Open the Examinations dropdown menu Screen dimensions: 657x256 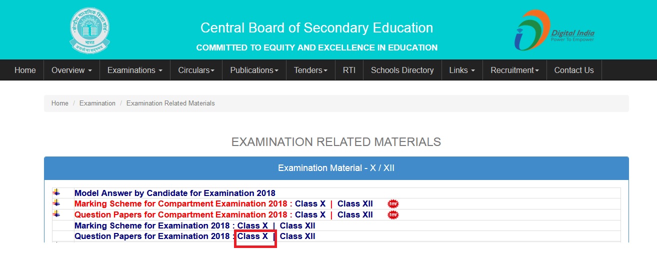(135, 70)
